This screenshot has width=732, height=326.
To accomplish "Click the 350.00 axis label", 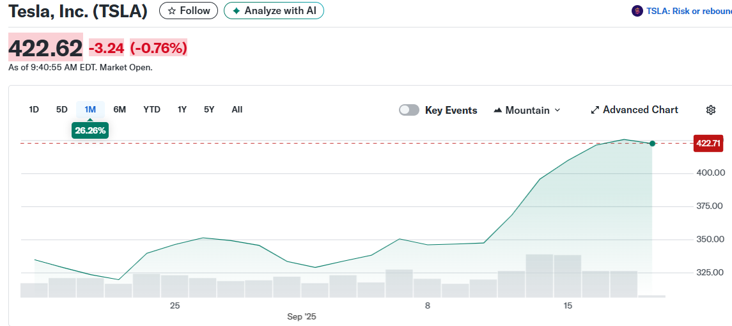I will pyautogui.click(x=710, y=239).
